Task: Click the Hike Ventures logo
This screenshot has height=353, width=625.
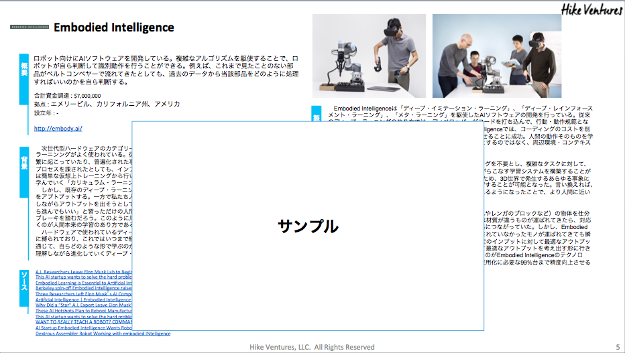Action: click(x=591, y=9)
